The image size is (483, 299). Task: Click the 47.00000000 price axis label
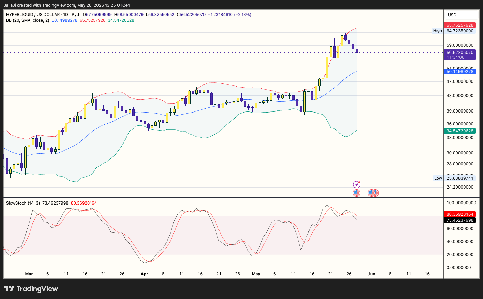click(x=460, y=81)
